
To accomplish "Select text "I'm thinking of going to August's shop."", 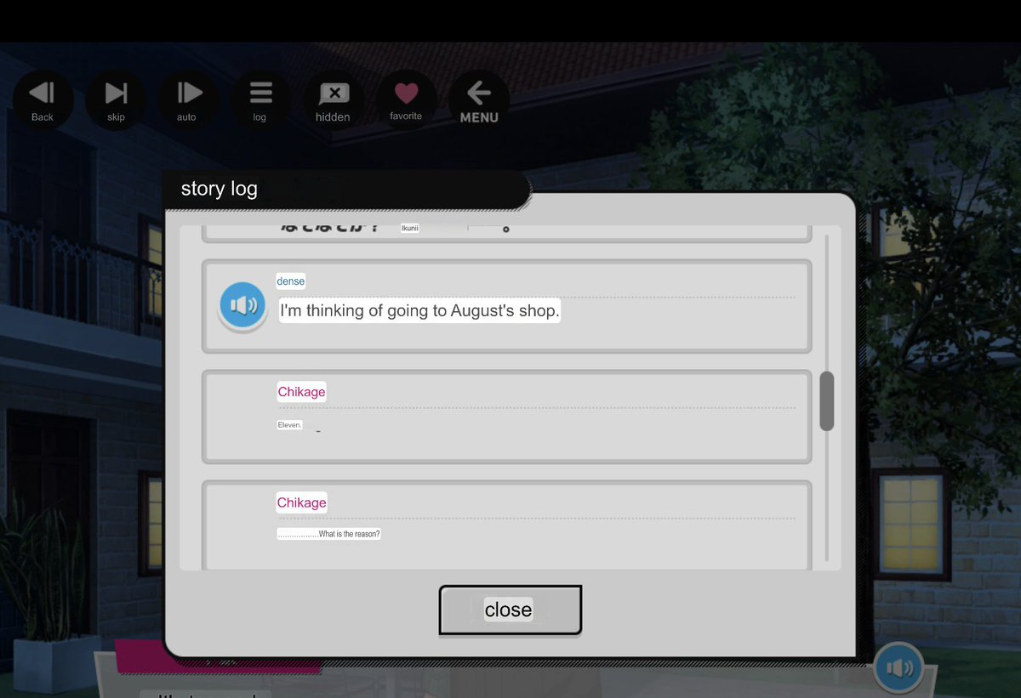I will pos(419,310).
